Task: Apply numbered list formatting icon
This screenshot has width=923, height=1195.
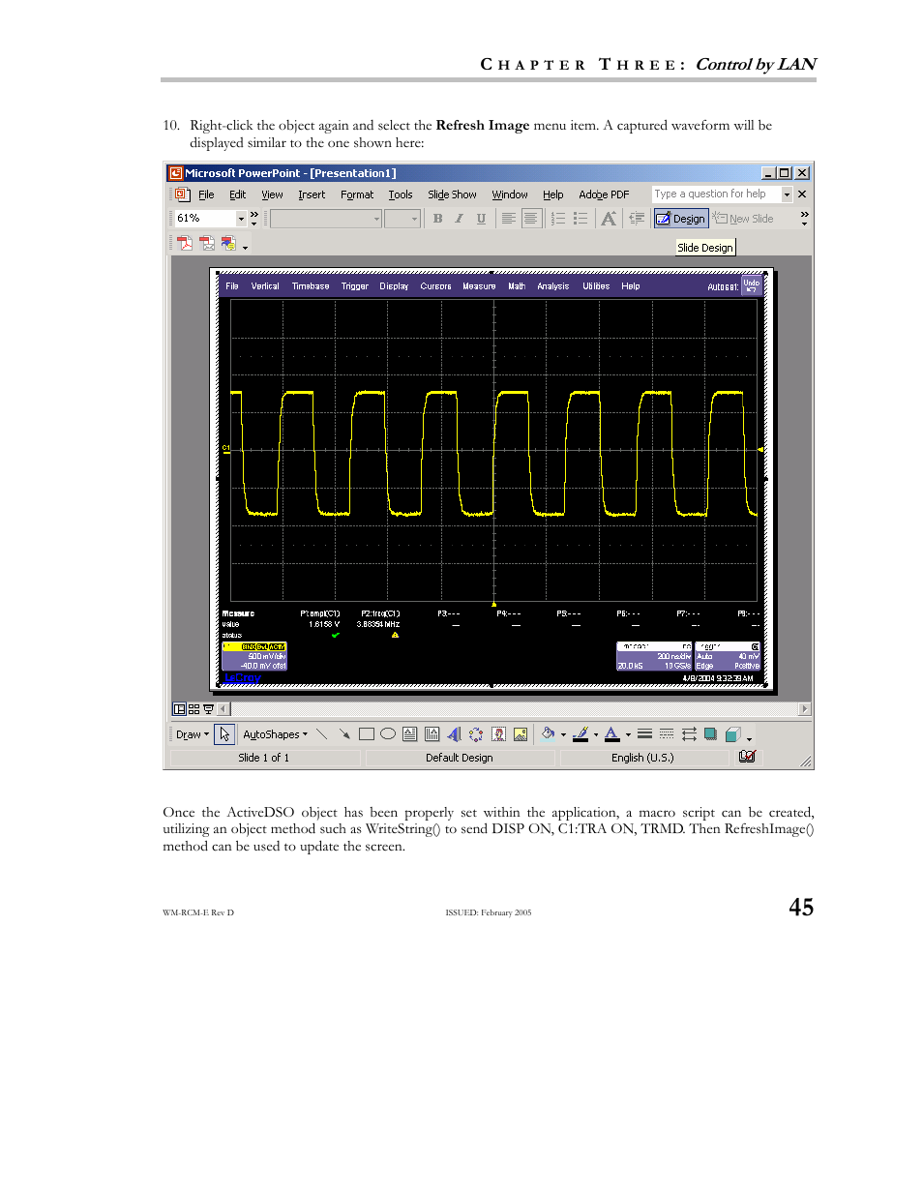Action: pos(558,219)
